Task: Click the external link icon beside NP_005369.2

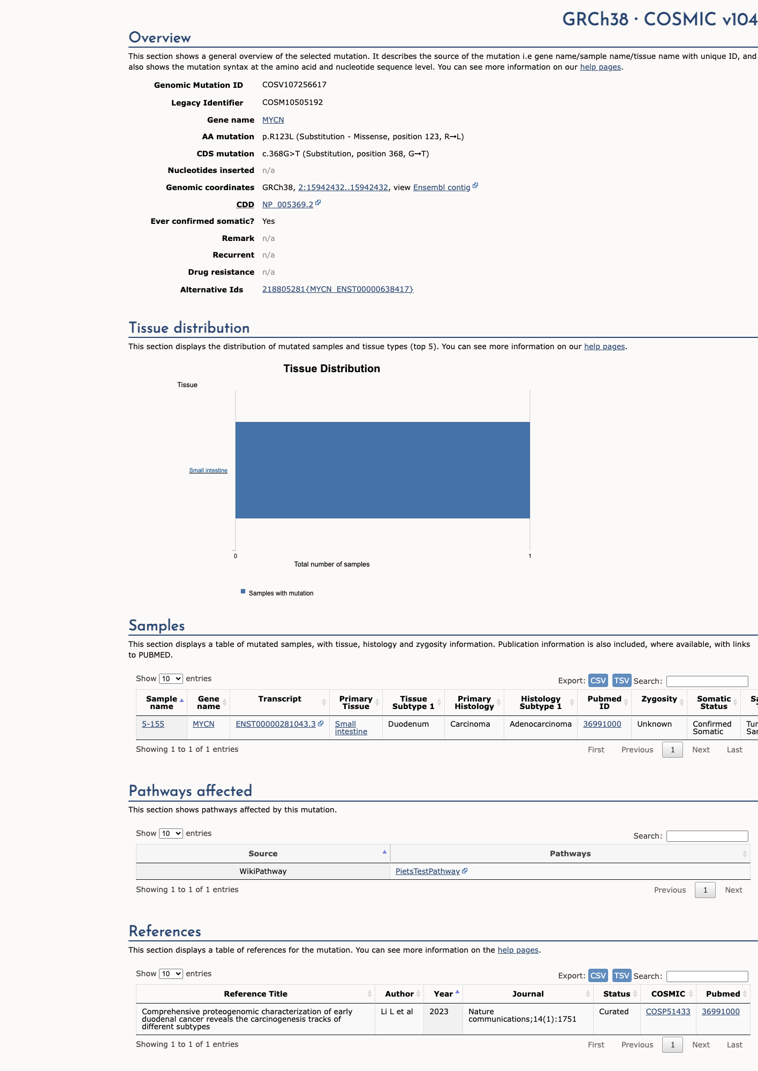Action: [318, 203]
